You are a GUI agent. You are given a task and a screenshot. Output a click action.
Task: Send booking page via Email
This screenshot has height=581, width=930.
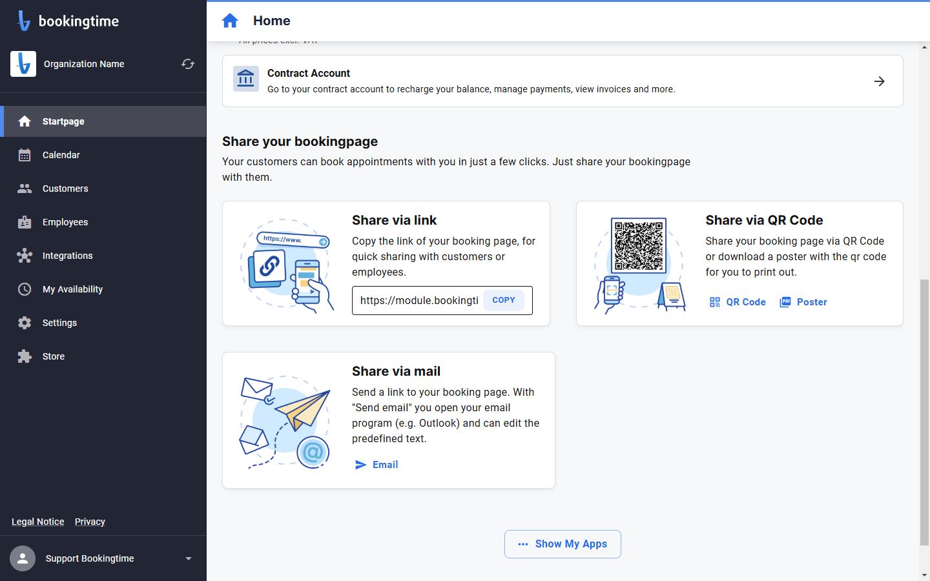point(377,465)
